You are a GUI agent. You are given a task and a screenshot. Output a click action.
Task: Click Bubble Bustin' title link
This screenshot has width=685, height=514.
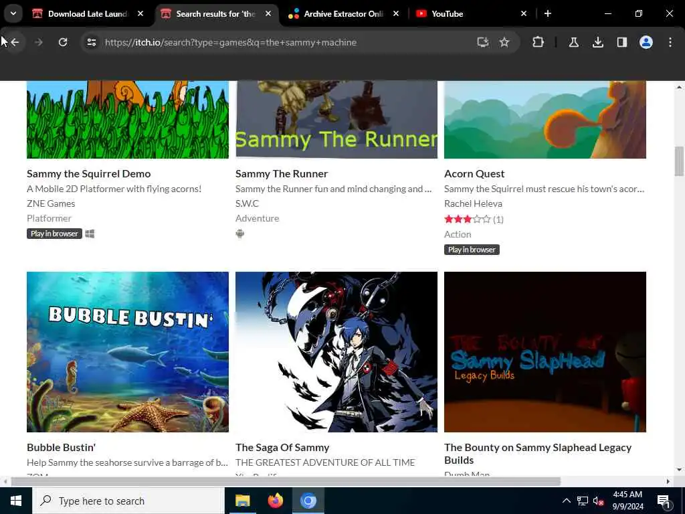pos(61,448)
